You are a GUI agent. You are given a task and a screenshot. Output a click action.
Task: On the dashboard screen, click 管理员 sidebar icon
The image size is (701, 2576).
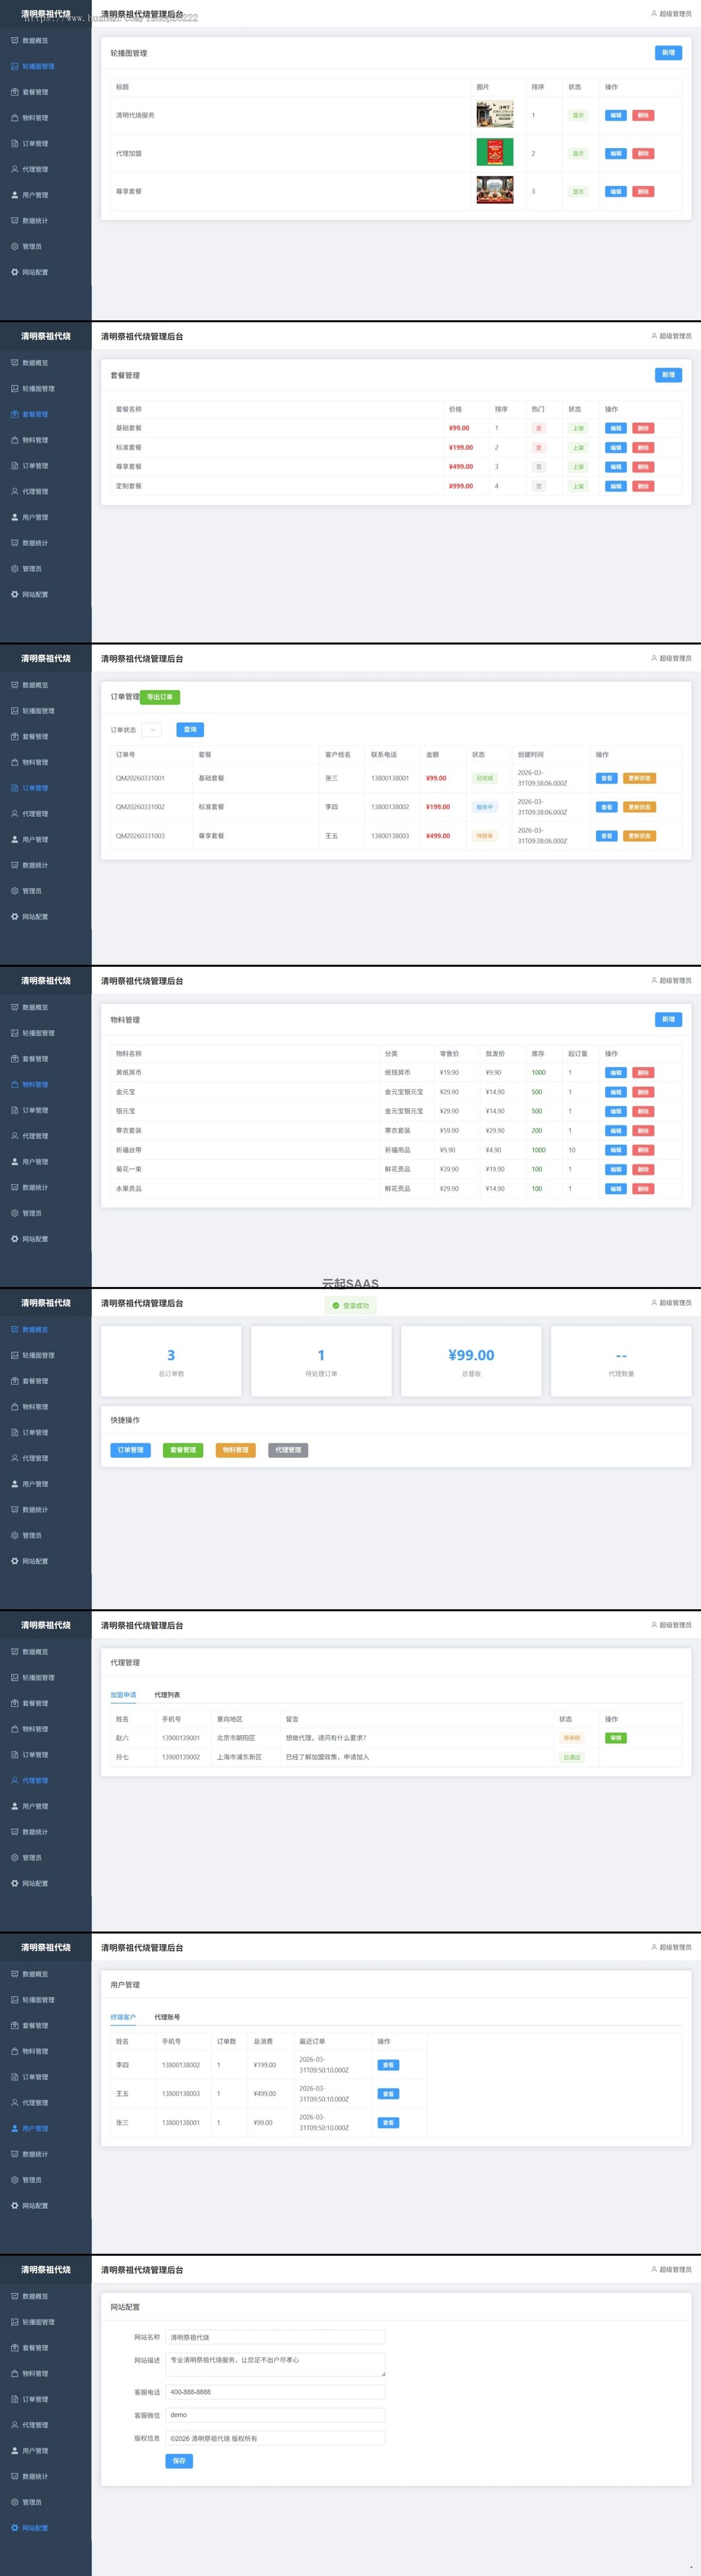pos(14,1535)
